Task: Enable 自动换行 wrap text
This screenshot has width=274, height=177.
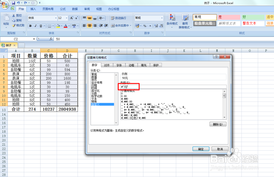Action: 118,18
